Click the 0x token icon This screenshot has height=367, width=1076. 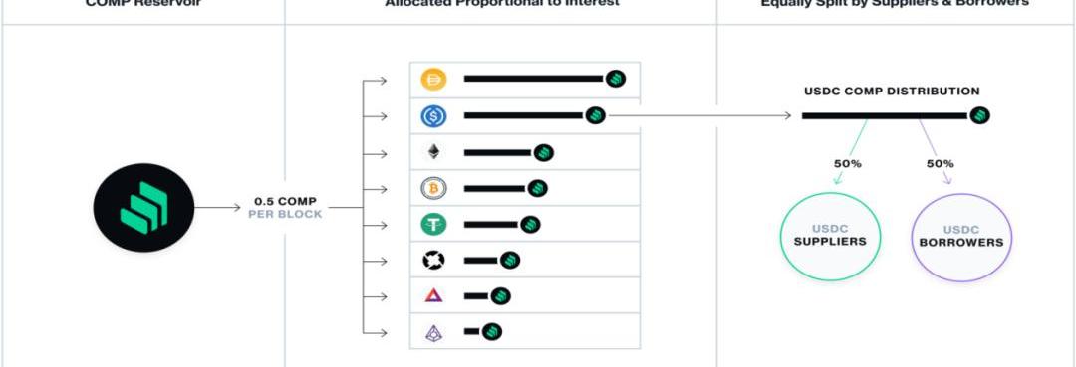[433, 261]
